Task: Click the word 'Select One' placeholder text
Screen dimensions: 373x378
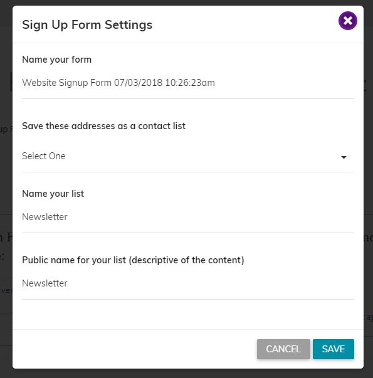Action: click(44, 156)
